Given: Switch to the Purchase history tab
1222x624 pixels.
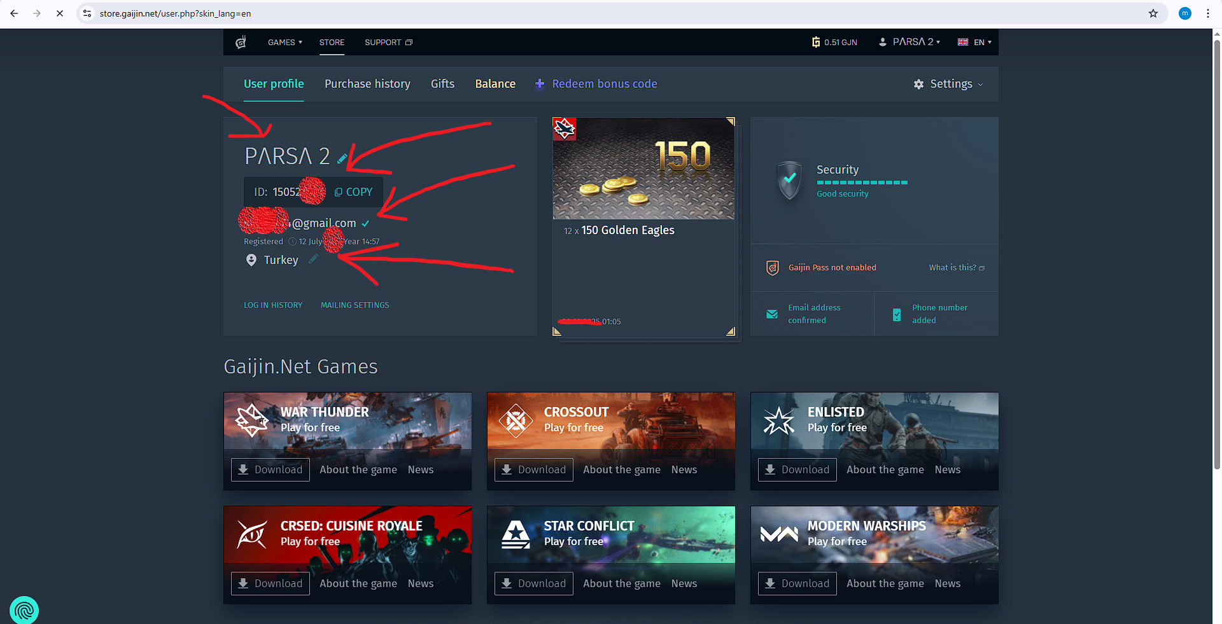Looking at the screenshot, I should [x=367, y=84].
